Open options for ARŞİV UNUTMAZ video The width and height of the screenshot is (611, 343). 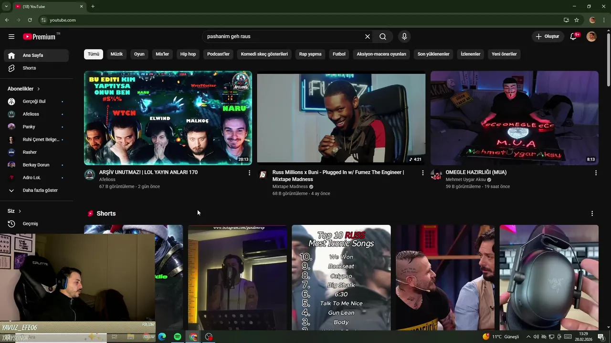[x=249, y=173]
